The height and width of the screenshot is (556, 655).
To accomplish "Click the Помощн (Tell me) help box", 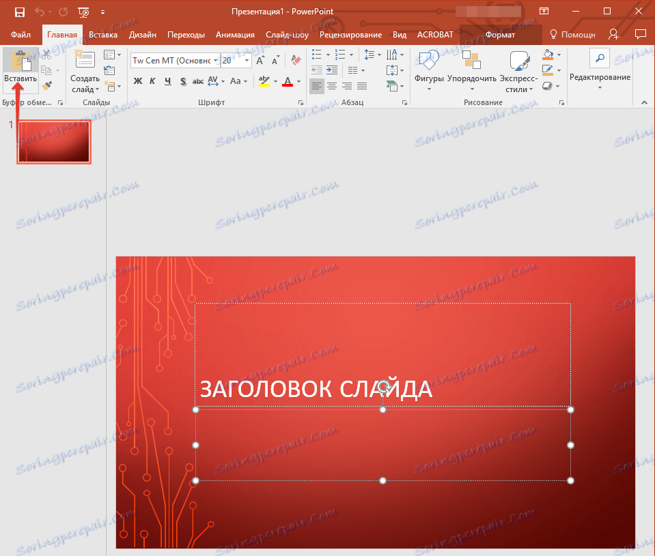I will [x=572, y=35].
